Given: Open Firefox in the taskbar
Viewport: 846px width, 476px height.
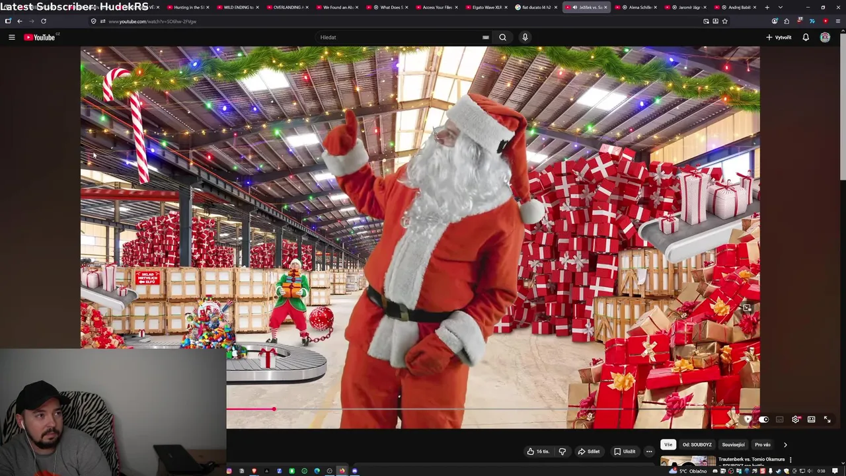Looking at the screenshot, I should pyautogui.click(x=342, y=471).
